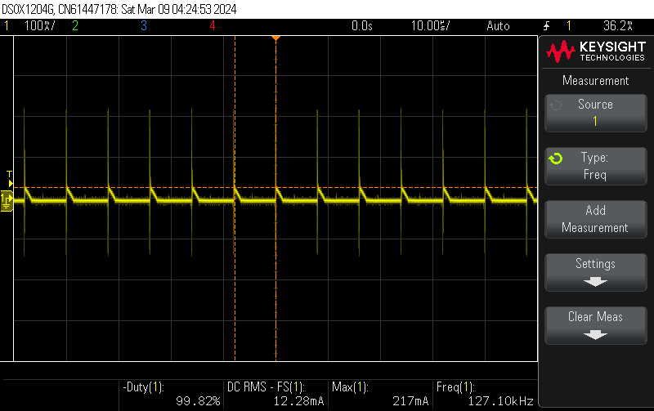
Task: Click the 36.2 trigger level value
Action: coord(618,26)
